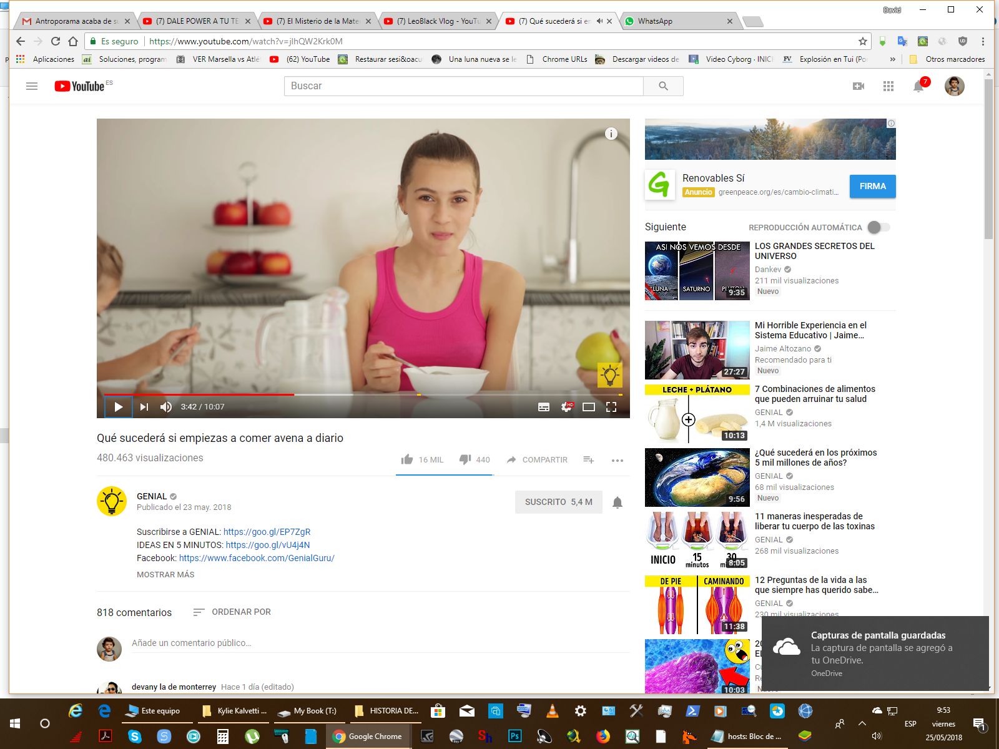Mute the video player volume

pos(165,407)
